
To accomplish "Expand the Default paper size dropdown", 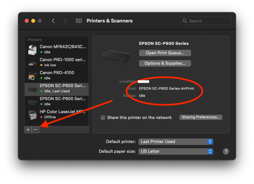I will (x=176, y=151).
